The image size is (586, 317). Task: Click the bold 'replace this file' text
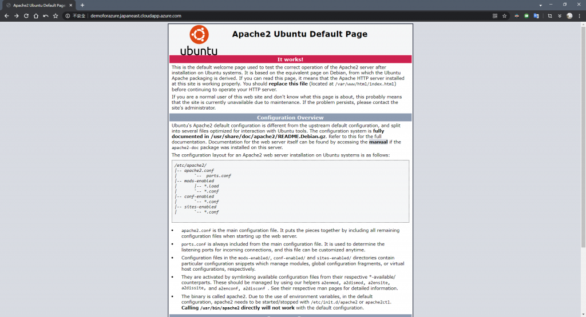[288, 84]
